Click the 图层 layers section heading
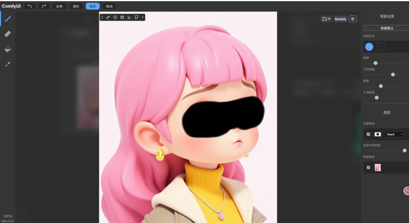The image size is (409, 223). [387, 113]
